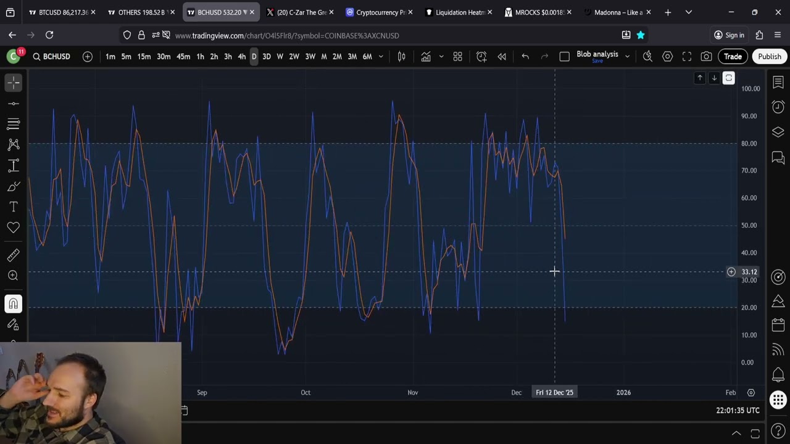Viewport: 790px width, 444px height.
Task: Move indicator pane down
Action: pos(714,78)
